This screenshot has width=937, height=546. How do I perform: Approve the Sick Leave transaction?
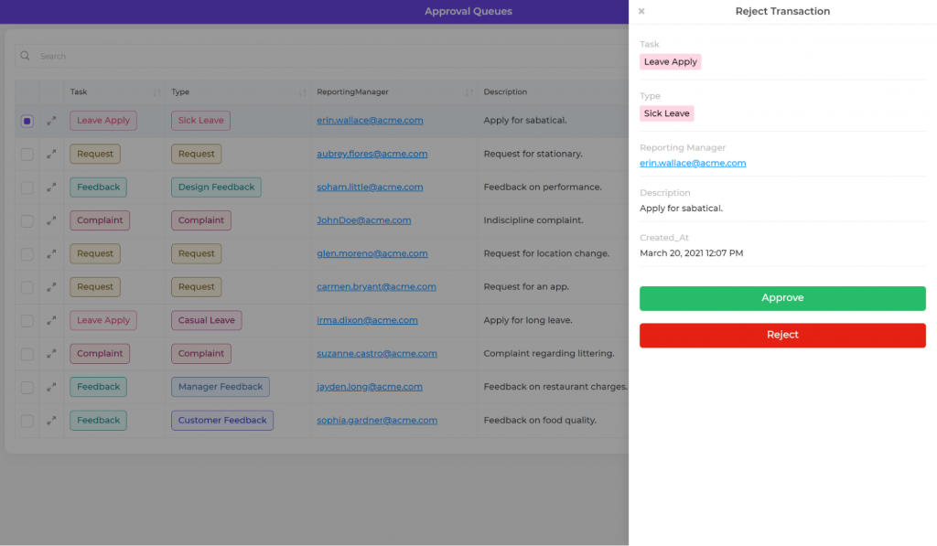click(x=782, y=297)
